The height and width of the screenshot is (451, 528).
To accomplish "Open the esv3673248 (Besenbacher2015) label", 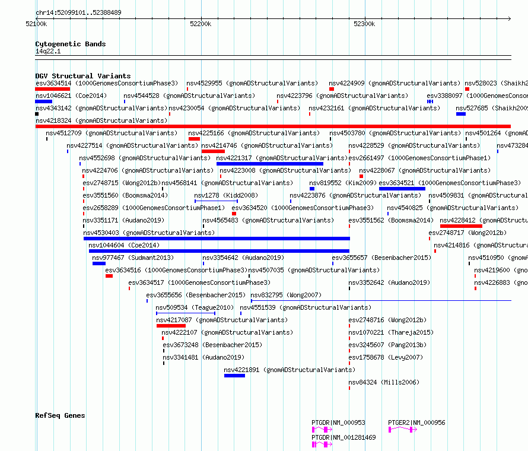I will click(x=212, y=345).
